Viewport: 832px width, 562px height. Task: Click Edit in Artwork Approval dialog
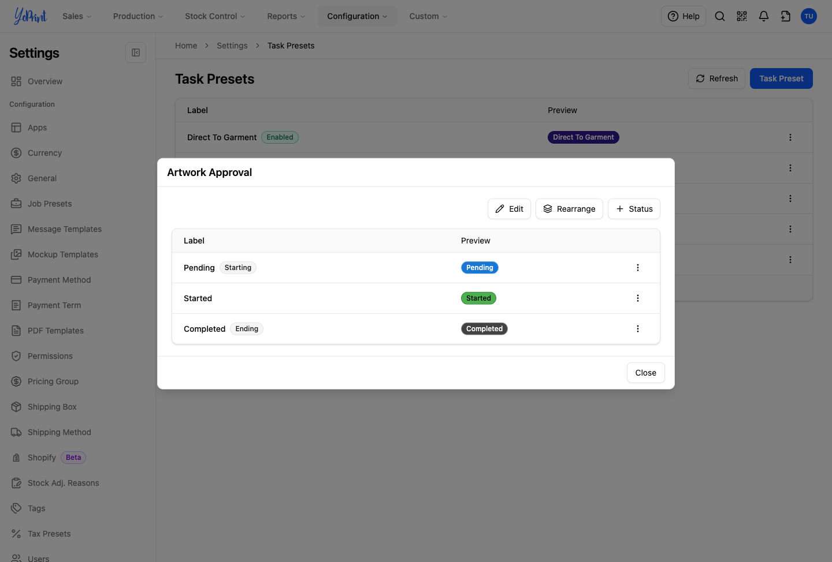tap(509, 209)
